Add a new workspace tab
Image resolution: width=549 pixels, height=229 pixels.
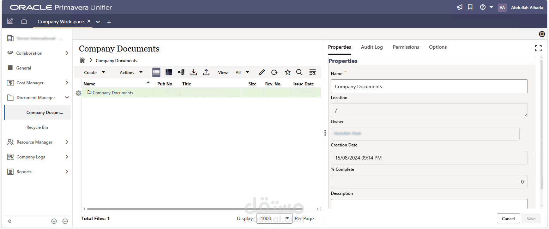(109, 22)
